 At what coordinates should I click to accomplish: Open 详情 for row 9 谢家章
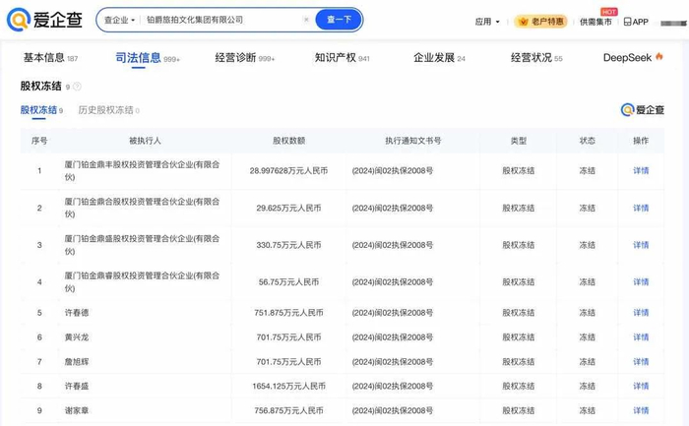click(641, 410)
